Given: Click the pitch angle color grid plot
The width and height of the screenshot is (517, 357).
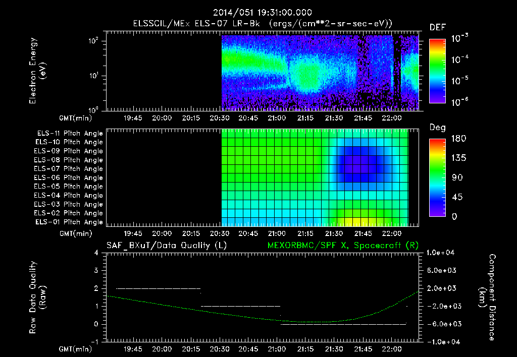Looking at the screenshot, I should 315,177.
